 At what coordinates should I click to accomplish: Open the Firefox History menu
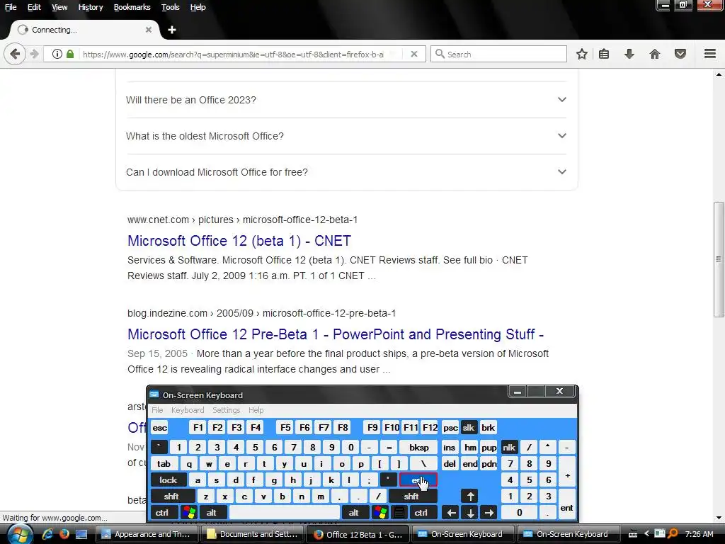tap(91, 7)
